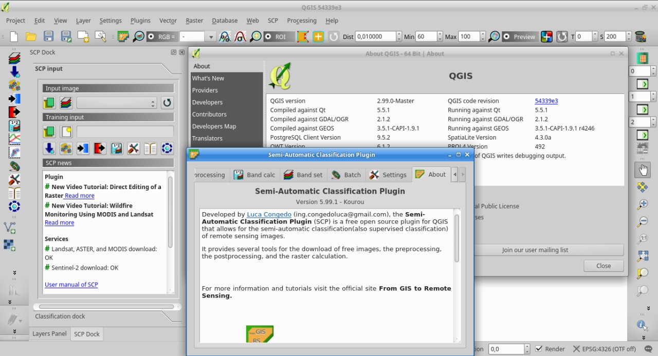Open the 54339e3 code revision link
Viewport: 658px width, 356px height.
[x=546, y=101]
